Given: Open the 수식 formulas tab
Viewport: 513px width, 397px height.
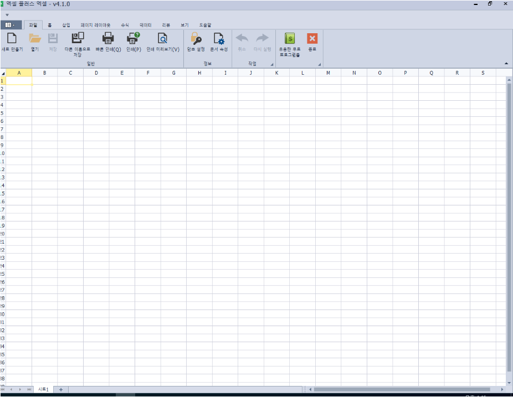Looking at the screenshot, I should (x=125, y=25).
